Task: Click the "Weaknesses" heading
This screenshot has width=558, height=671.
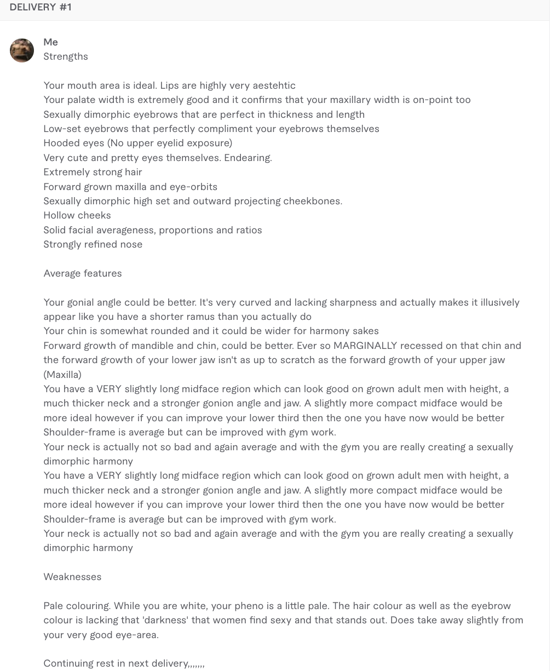Action: click(x=72, y=577)
